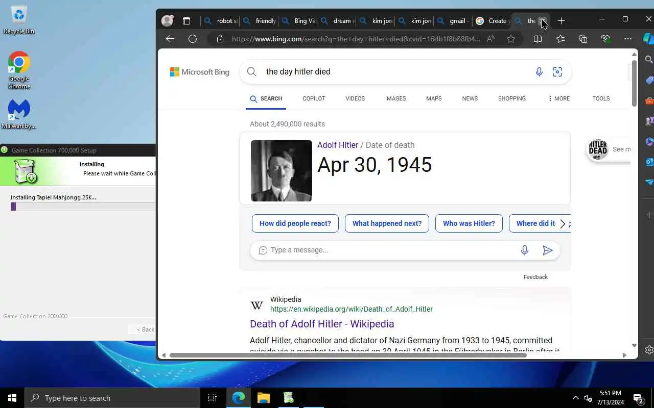
Task: Close the active 'the' tab
Action: pos(543,21)
